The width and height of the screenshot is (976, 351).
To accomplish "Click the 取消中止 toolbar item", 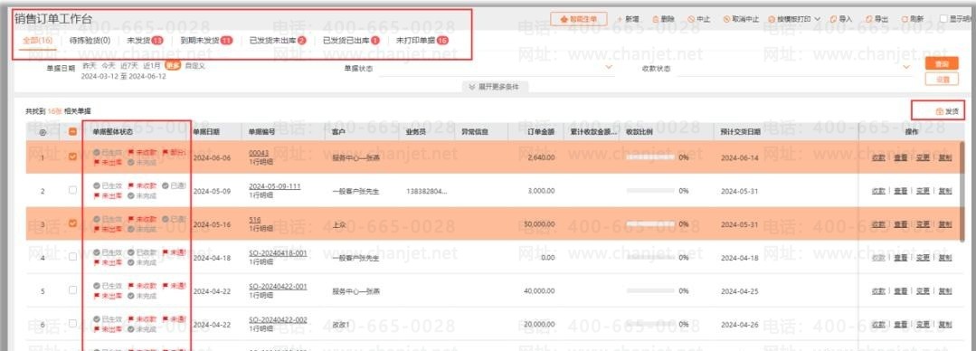I will point(741,19).
